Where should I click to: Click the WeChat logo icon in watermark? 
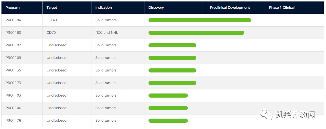tap(266, 114)
